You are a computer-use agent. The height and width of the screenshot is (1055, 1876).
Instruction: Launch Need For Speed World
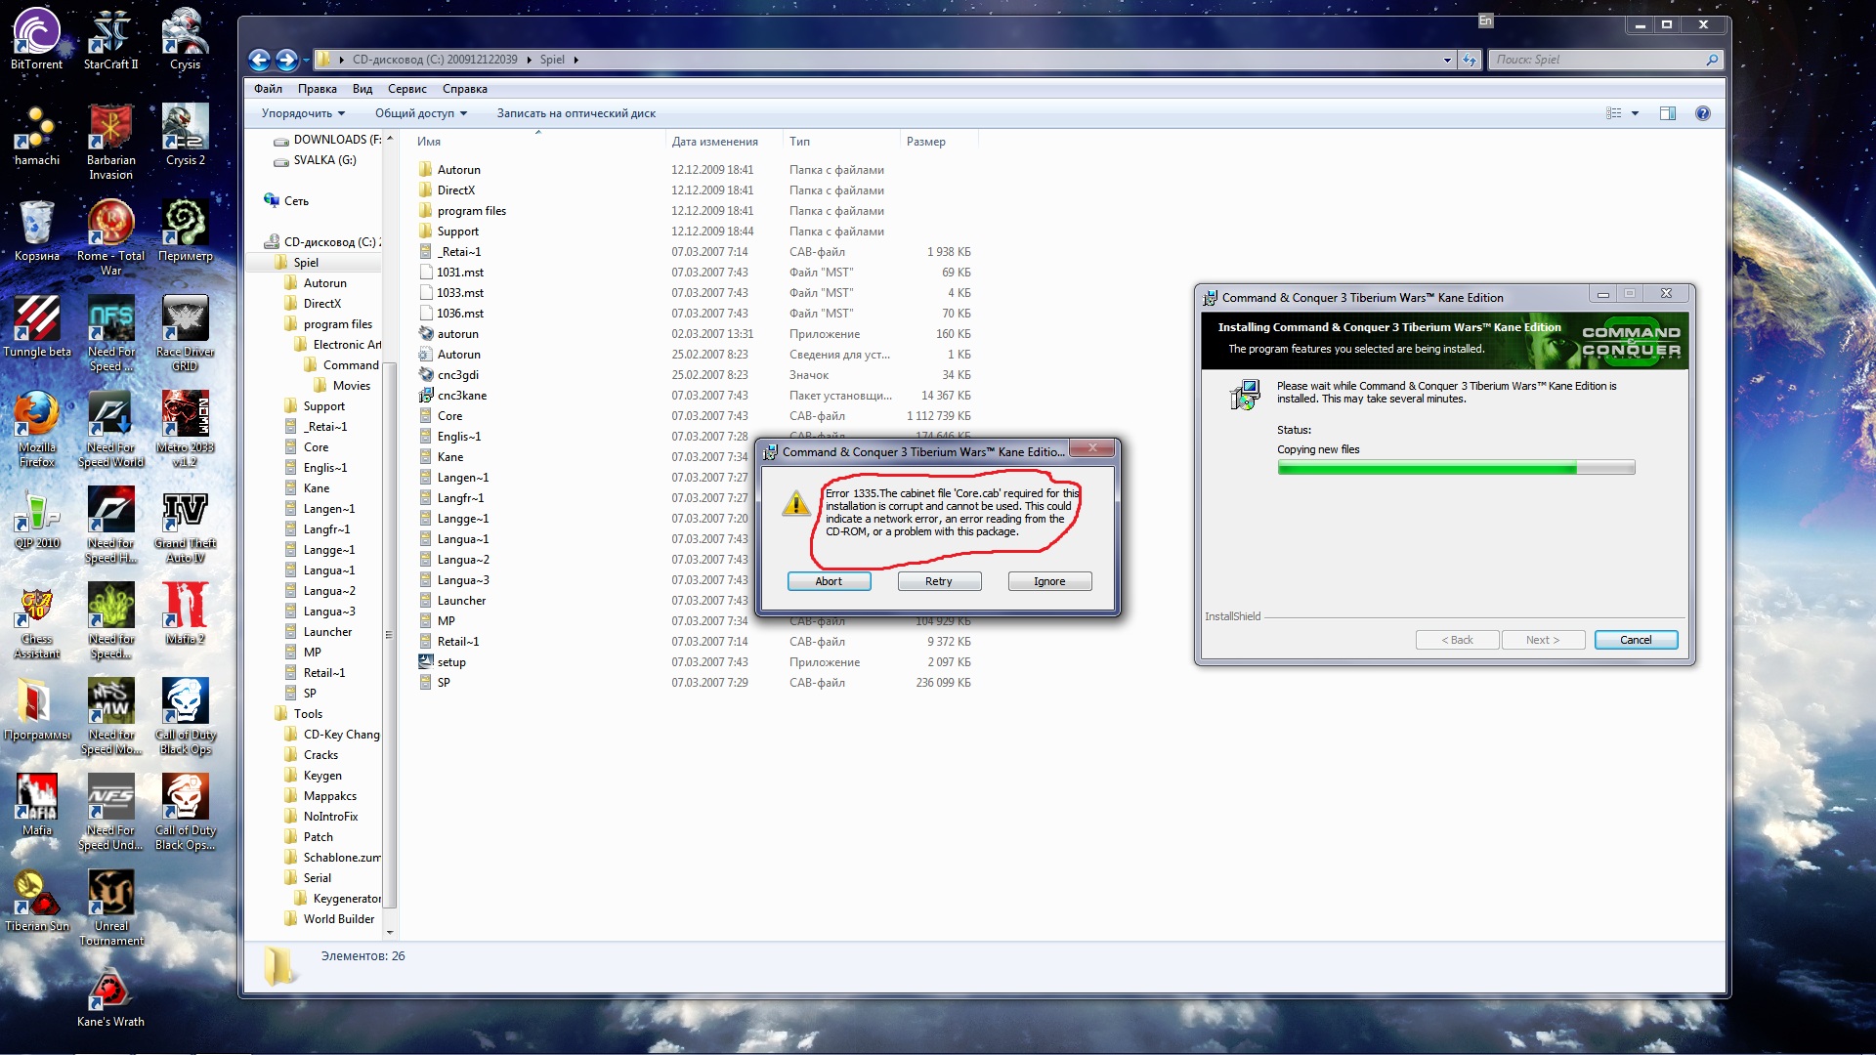coord(110,429)
